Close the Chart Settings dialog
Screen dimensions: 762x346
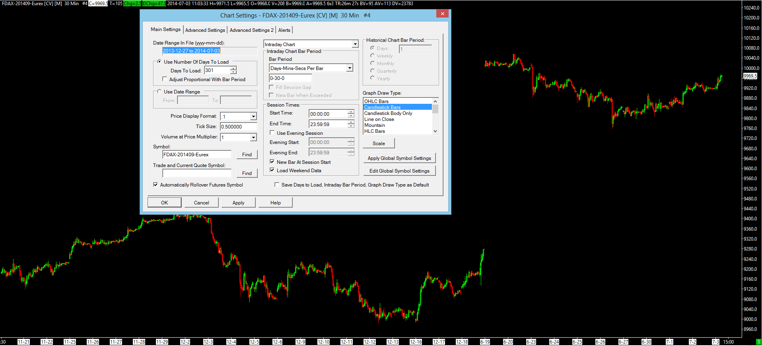(442, 14)
